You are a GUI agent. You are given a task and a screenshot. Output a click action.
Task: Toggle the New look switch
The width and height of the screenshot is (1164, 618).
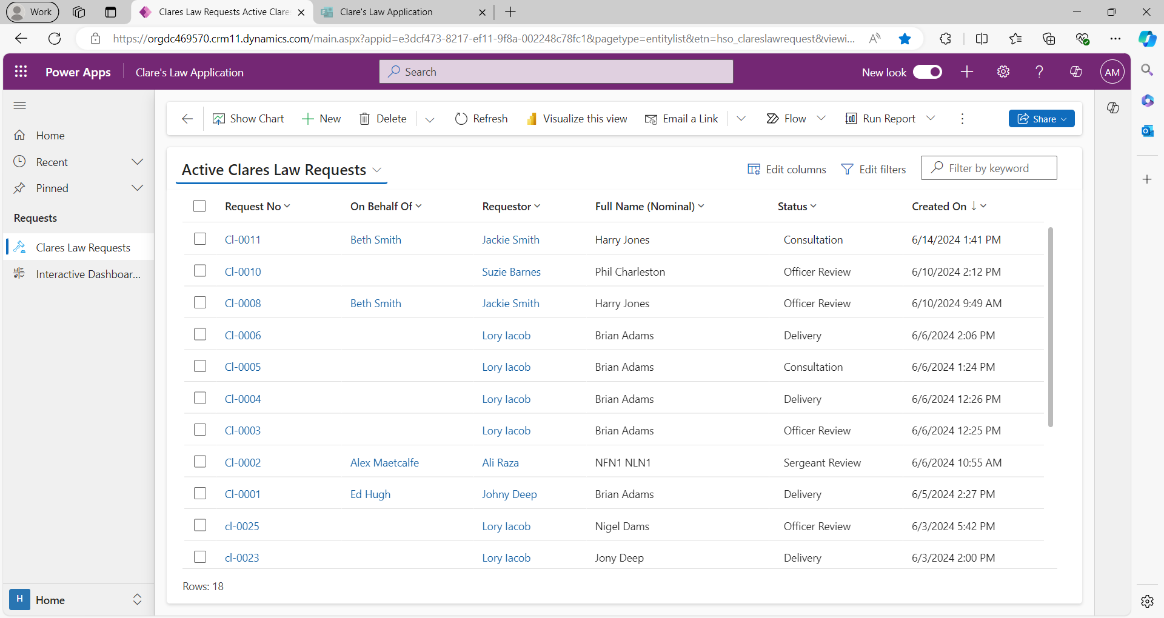point(927,72)
